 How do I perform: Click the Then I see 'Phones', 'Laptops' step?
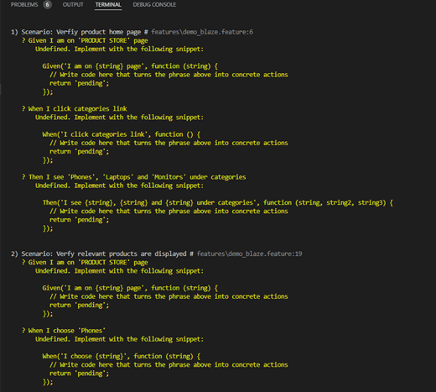[x=134, y=177]
